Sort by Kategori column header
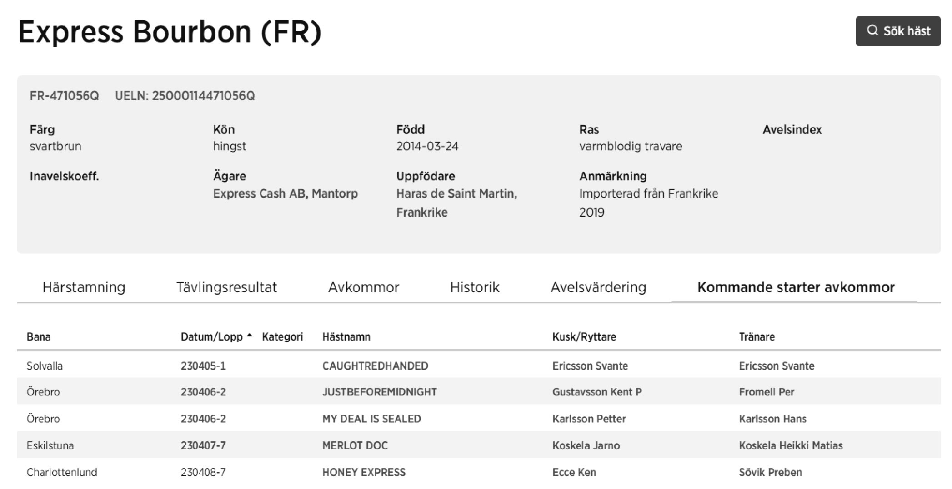Image resolution: width=952 pixels, height=489 pixels. point(282,336)
